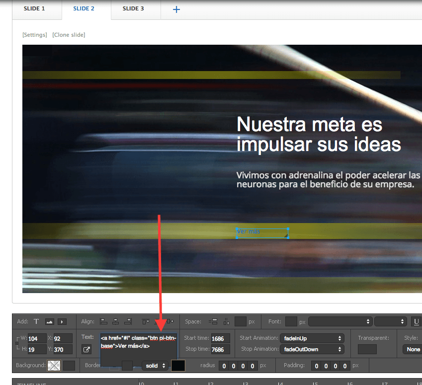The image size is (422, 385).
Task: Open the Start Animation fadeInUp dropdown
Action: pyautogui.click(x=312, y=338)
